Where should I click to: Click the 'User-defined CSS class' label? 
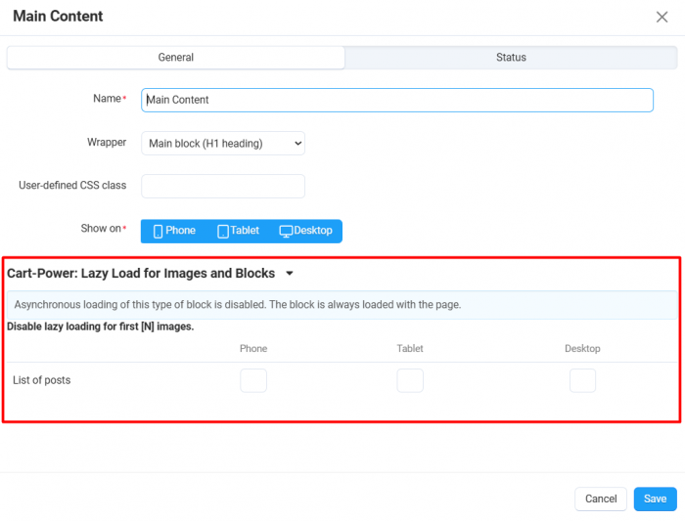[x=72, y=186]
